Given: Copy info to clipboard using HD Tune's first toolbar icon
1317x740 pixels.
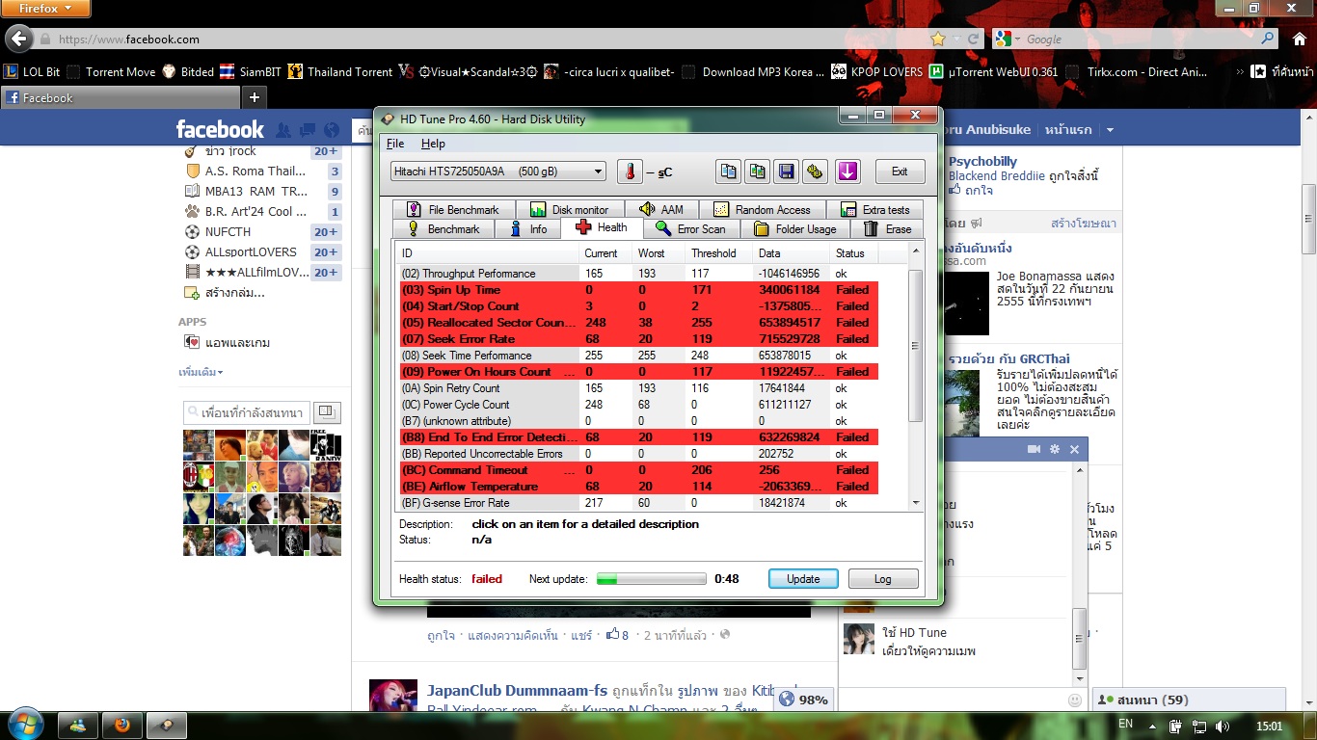Looking at the screenshot, I should pyautogui.click(x=729, y=172).
